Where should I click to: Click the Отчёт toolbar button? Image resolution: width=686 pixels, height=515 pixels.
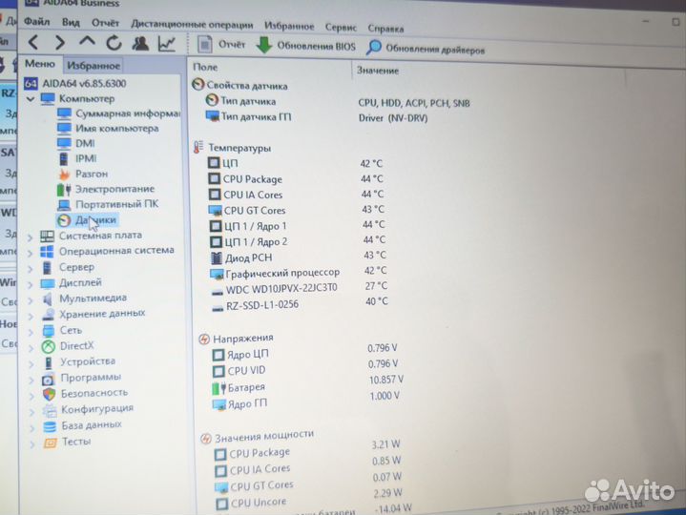(221, 45)
